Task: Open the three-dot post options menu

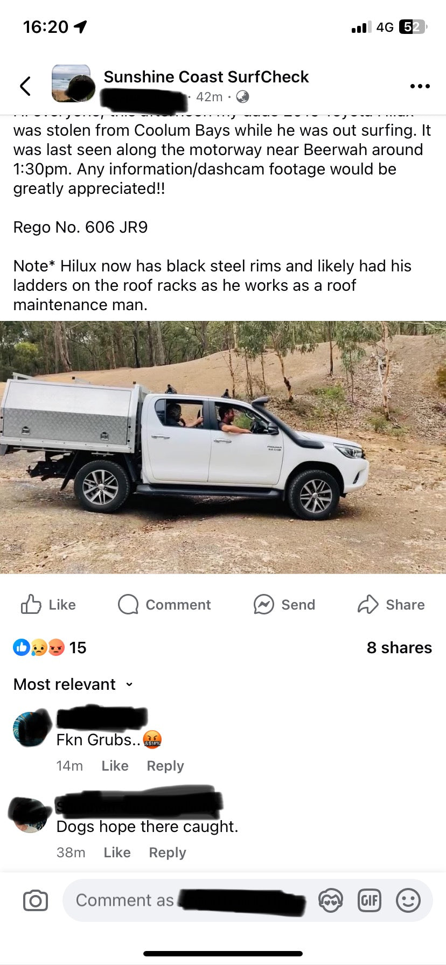Action: coord(420,86)
